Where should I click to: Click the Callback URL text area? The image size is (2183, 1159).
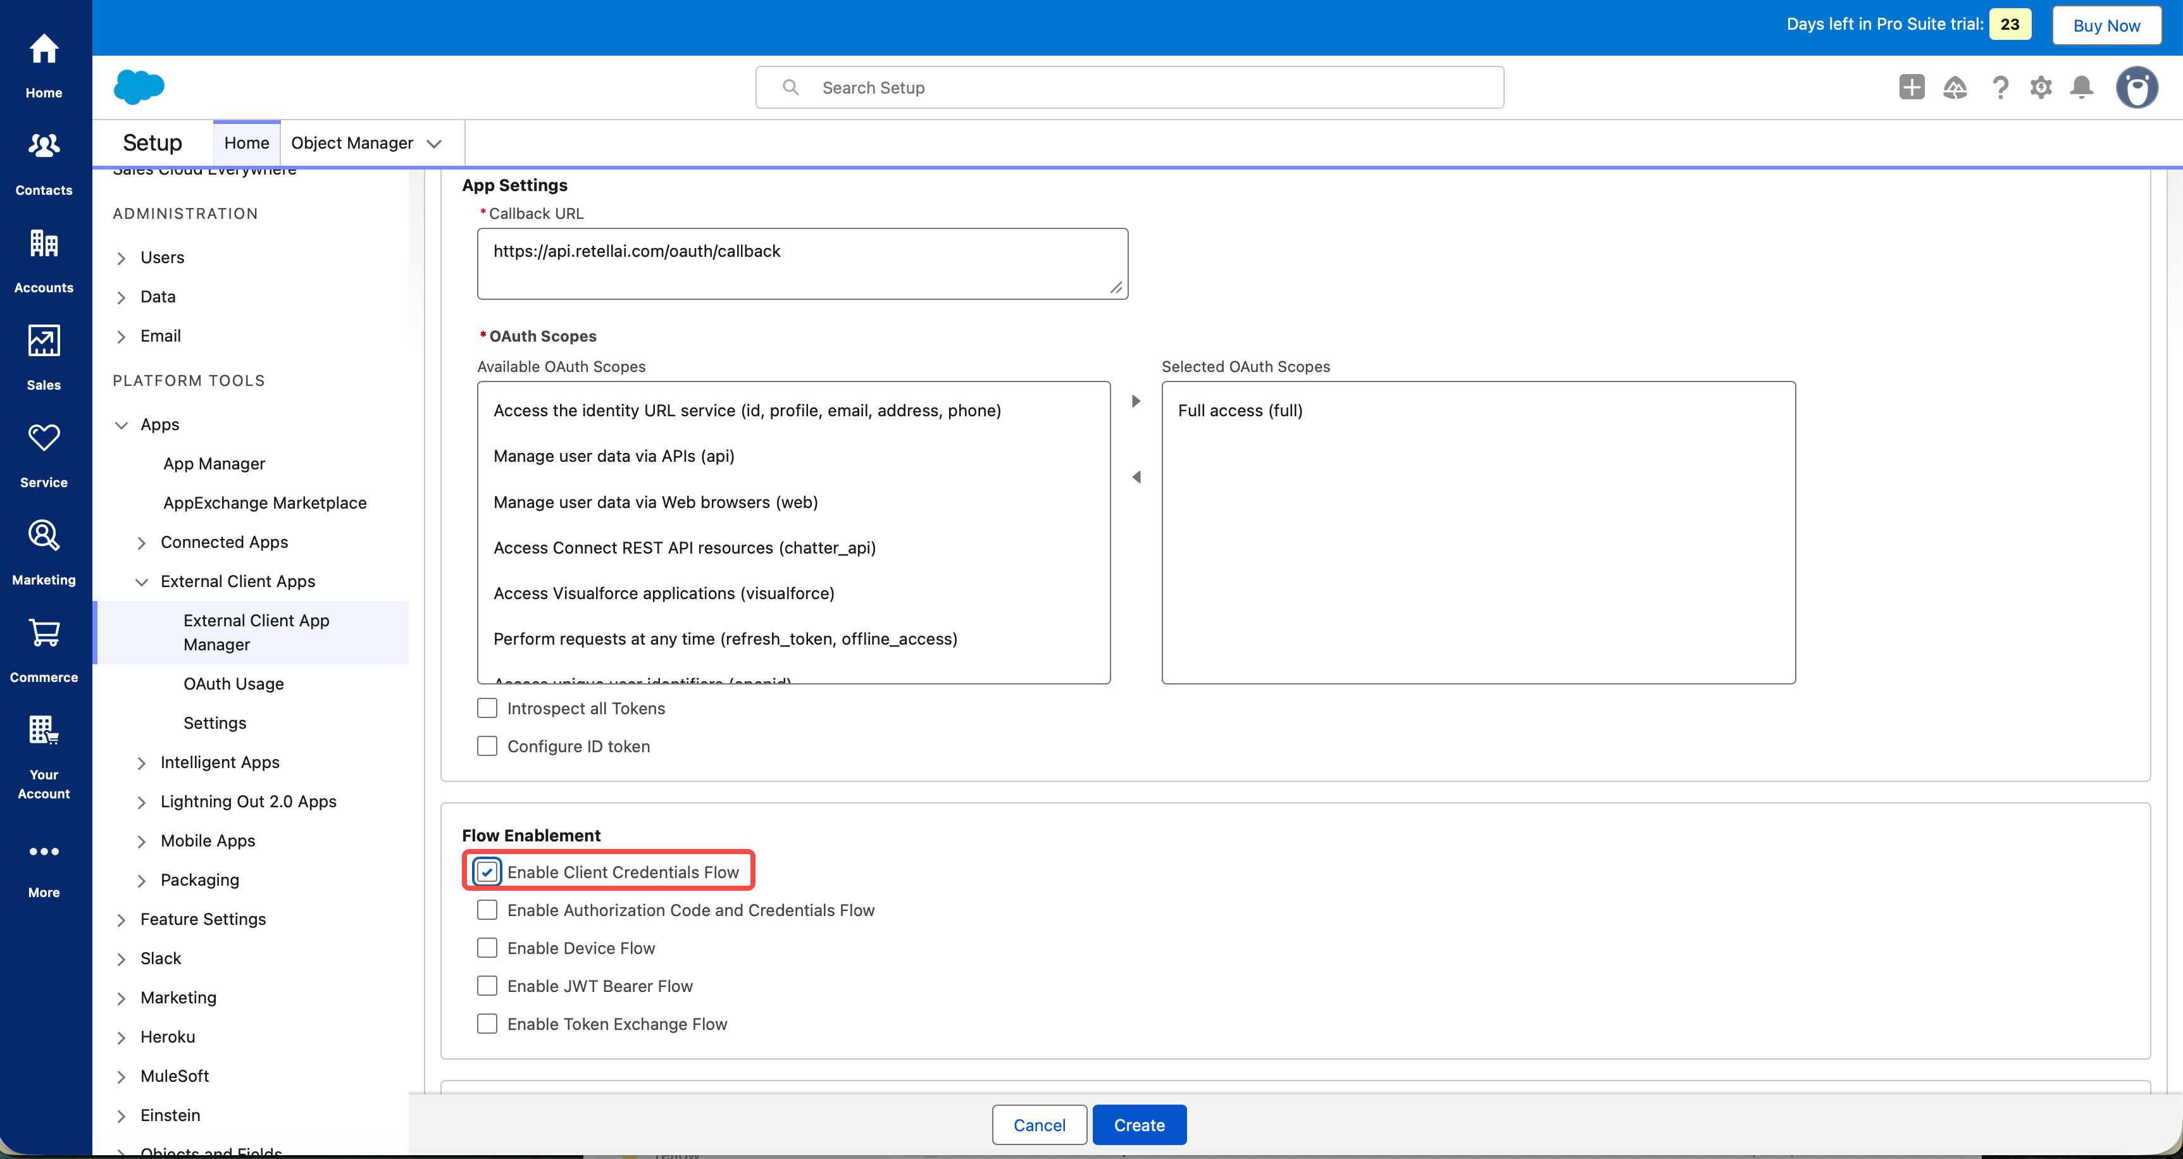pyautogui.click(x=802, y=263)
